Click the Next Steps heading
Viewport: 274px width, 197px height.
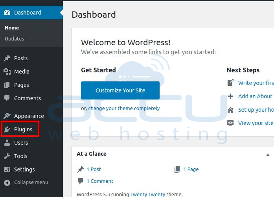[243, 70]
